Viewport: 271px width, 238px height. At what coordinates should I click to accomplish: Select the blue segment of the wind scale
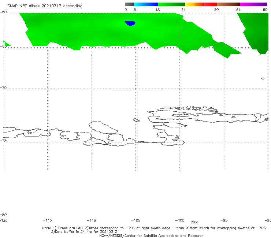pos(146,4)
